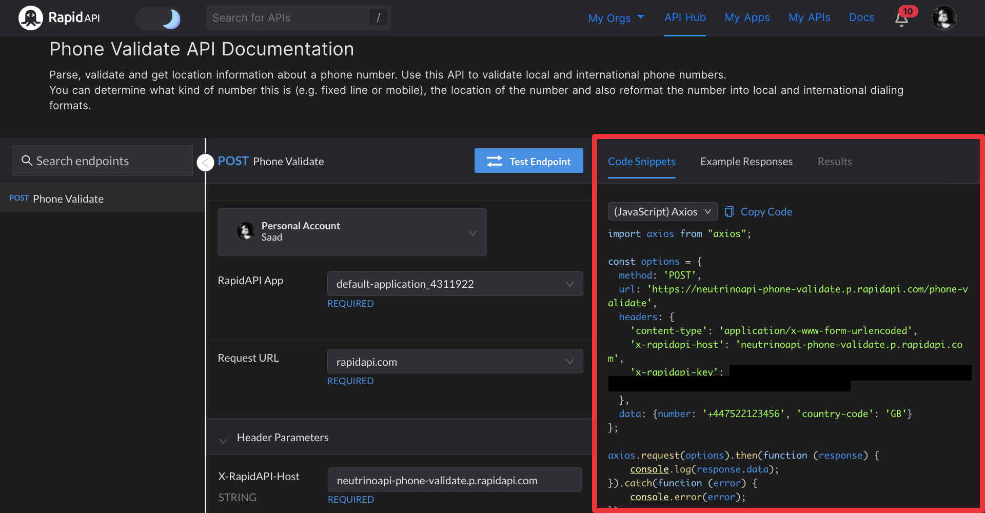Click the swap arrows icon on Test Endpoint
Viewport: 985px width, 513px height.
(x=495, y=161)
